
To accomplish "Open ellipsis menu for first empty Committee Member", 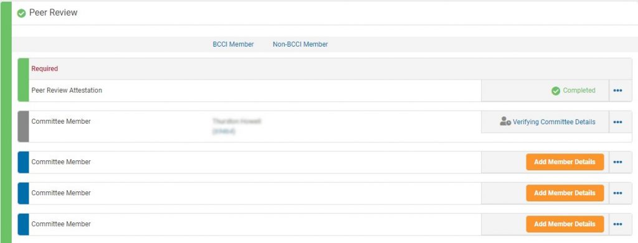I will click(x=617, y=162).
